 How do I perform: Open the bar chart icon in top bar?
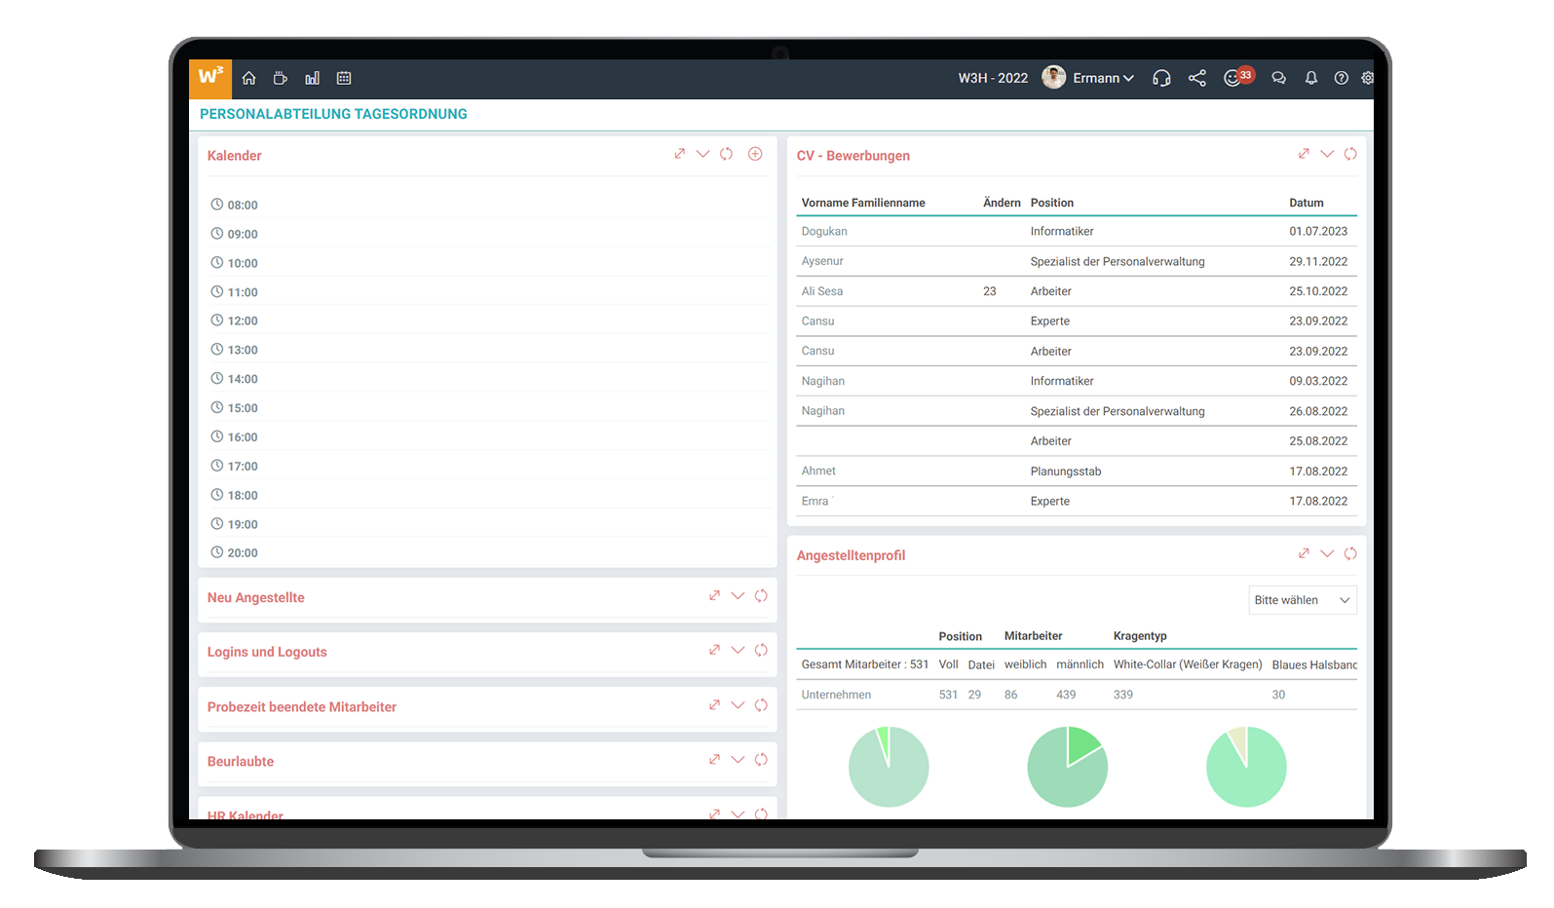pos(312,78)
